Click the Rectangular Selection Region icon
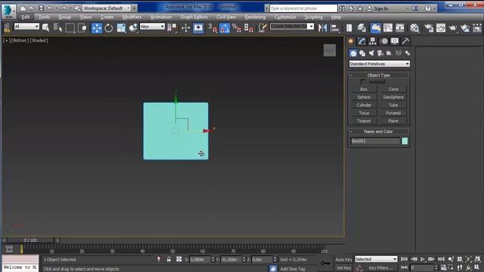The height and width of the screenshot is (272, 484). [70, 28]
